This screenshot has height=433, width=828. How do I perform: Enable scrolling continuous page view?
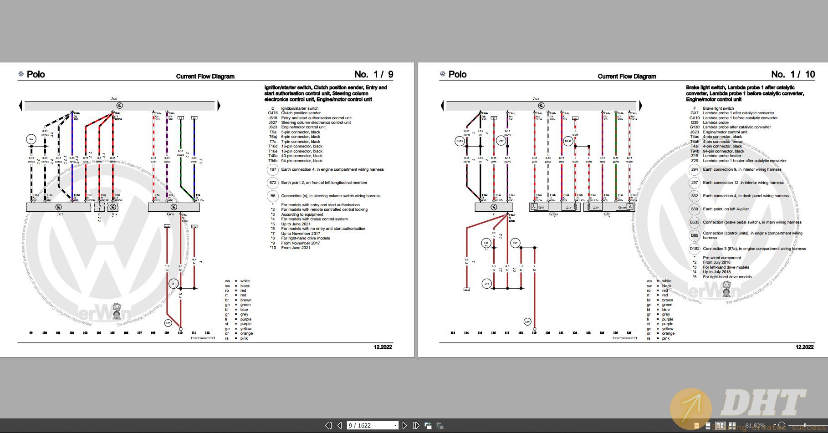(708, 426)
